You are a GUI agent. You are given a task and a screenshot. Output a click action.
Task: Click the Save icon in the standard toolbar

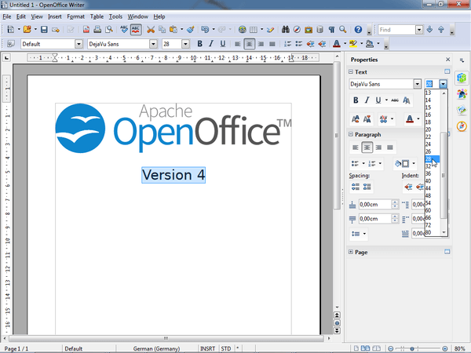point(44,30)
